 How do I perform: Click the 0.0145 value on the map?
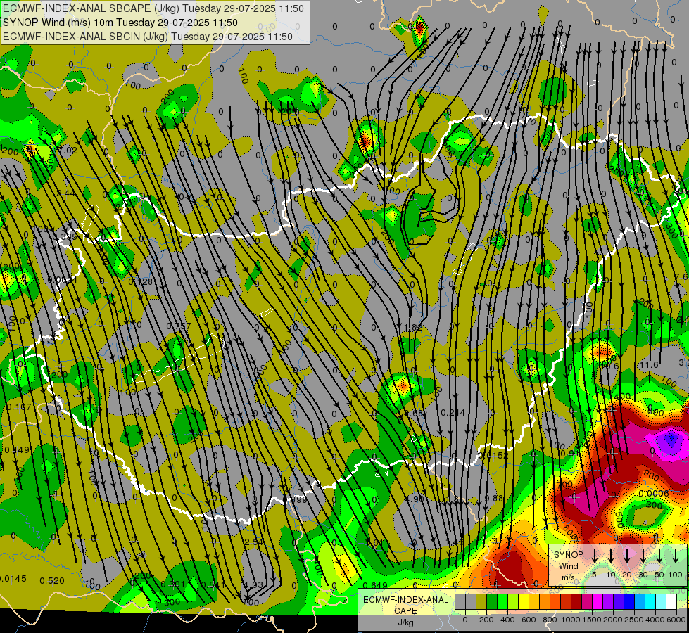tap(13, 579)
